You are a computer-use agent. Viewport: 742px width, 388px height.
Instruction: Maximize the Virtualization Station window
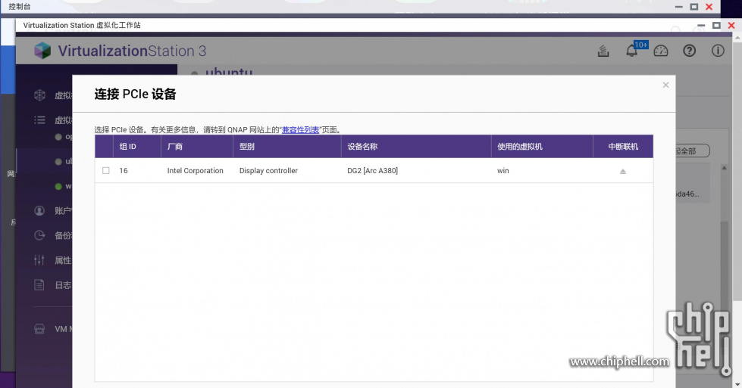click(x=716, y=26)
